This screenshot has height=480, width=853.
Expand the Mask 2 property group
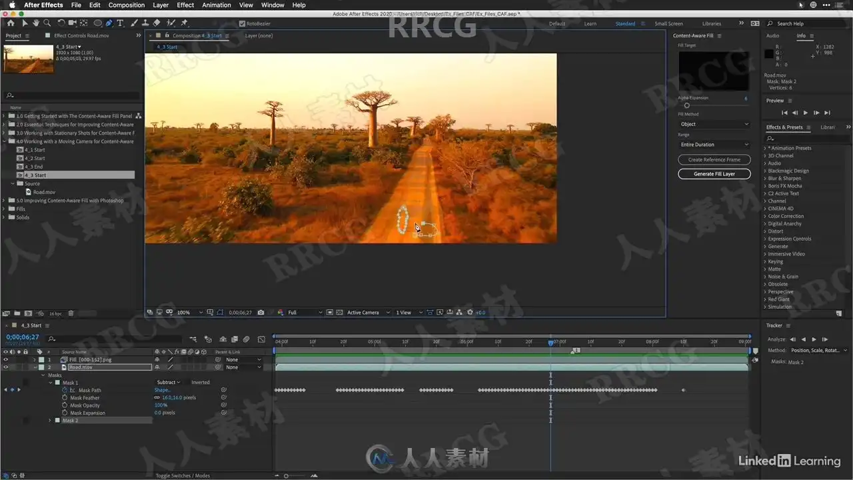pos(50,421)
